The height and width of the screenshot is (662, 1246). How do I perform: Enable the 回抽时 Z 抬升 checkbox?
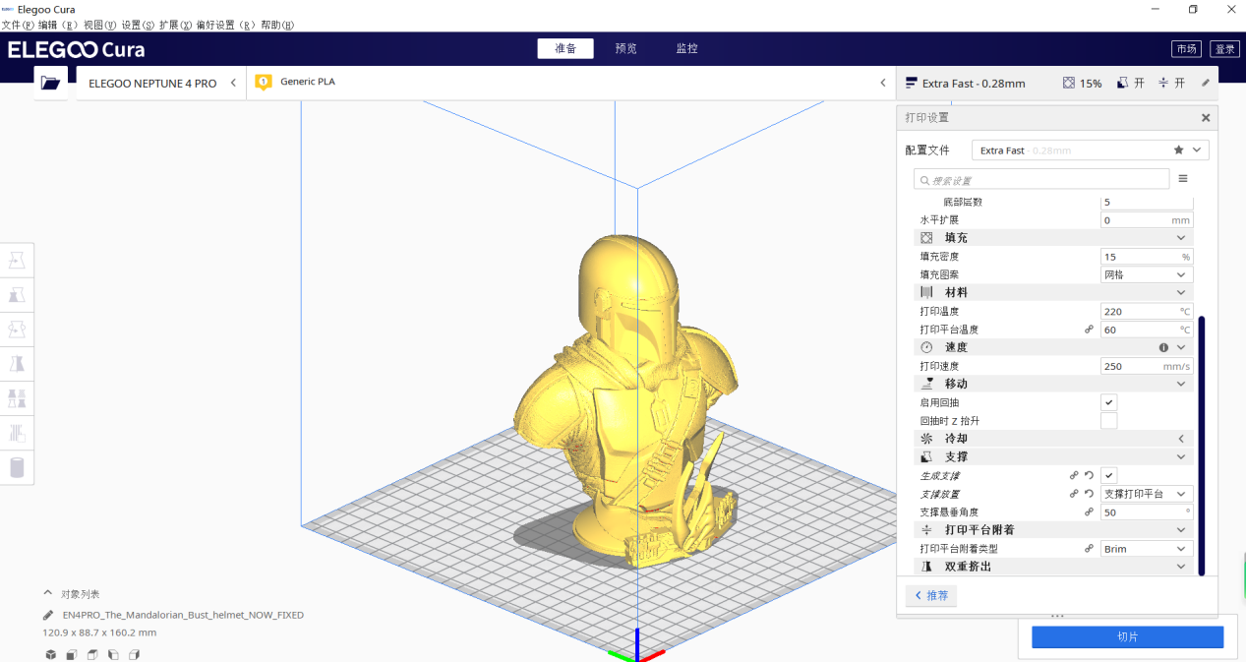click(1108, 421)
